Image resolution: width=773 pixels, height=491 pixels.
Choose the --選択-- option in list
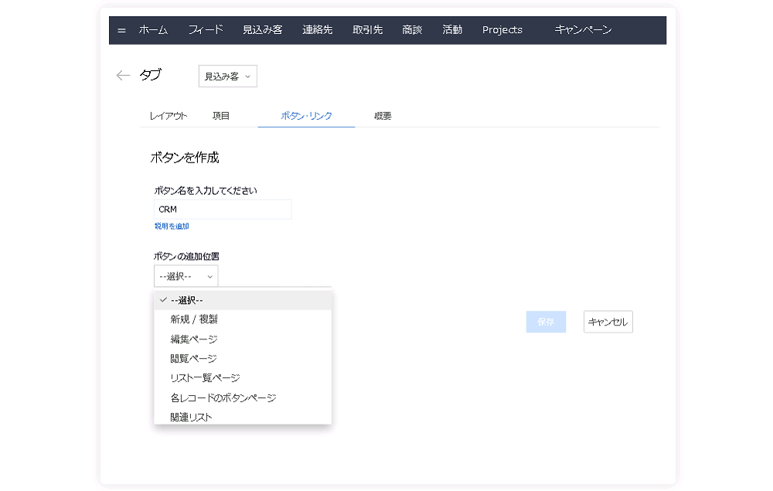[243, 300]
